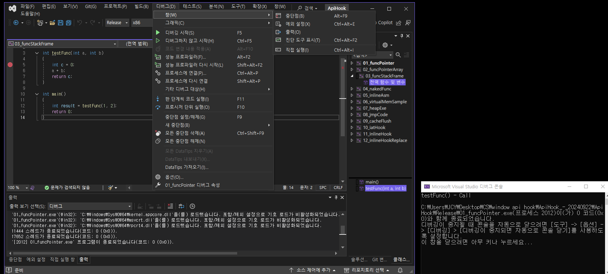Screen dimensions: 608x274
Task: Open the x86 platform dropdown
Action: coord(142,23)
